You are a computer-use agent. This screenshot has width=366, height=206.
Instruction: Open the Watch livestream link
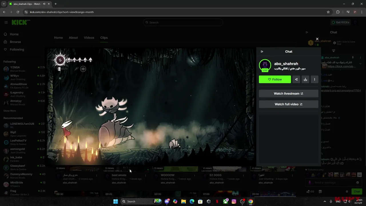289,94
